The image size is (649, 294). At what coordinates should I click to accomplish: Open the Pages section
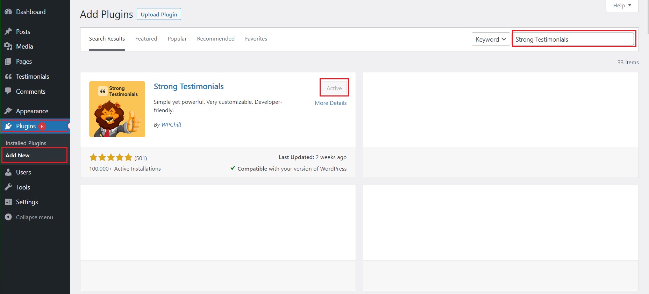coord(35,62)
